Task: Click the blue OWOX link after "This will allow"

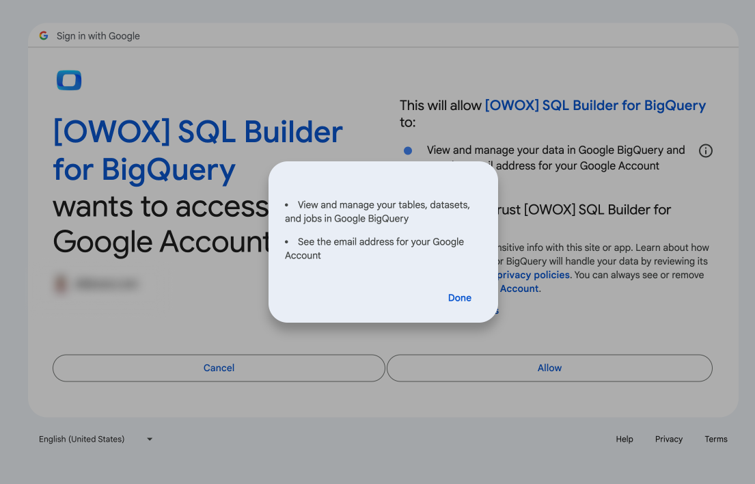Action: pos(595,105)
